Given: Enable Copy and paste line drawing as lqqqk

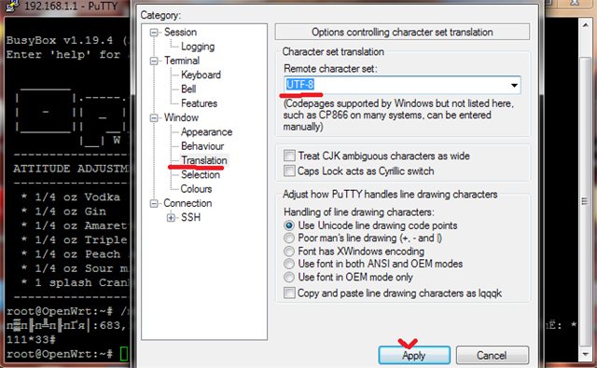Looking at the screenshot, I should coord(289,293).
